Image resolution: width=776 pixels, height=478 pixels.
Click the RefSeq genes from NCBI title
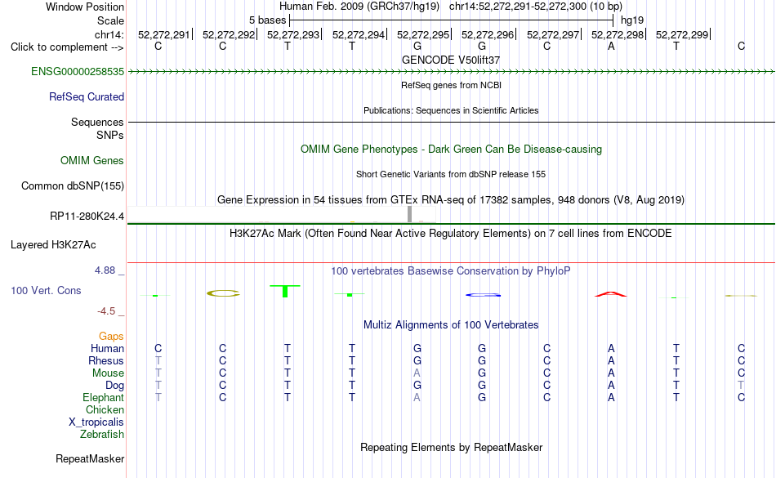(x=451, y=85)
